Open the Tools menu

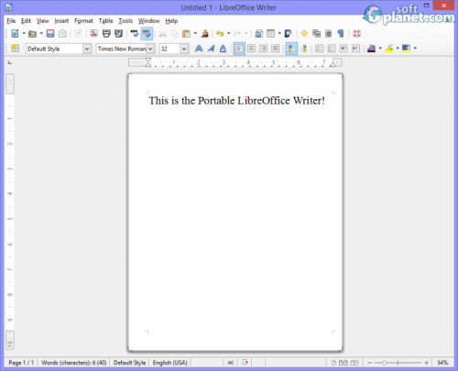[x=125, y=21]
